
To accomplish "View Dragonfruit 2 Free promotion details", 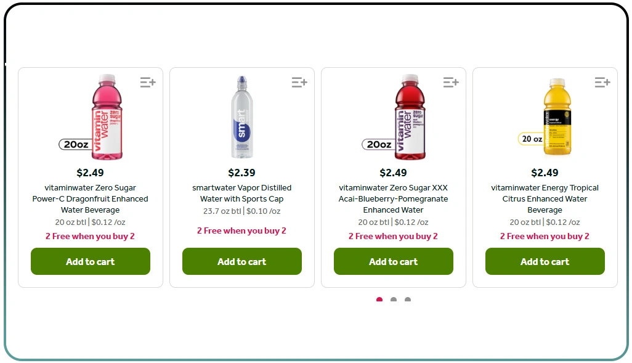I will tap(90, 236).
